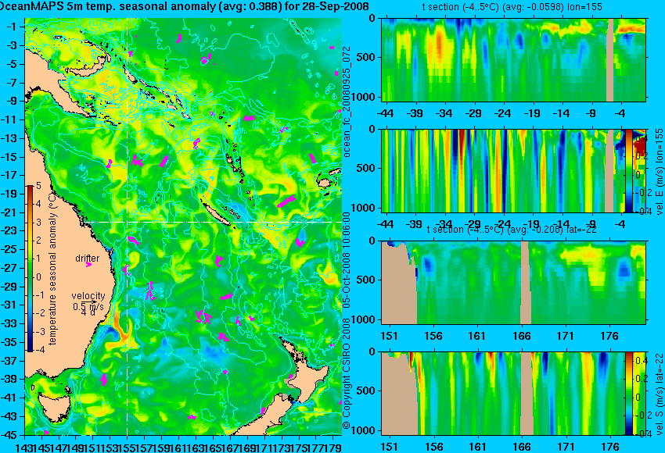This screenshot has width=665, height=453.
Task: Click the '0' tick on temperature color bar
Action: [x=38, y=277]
